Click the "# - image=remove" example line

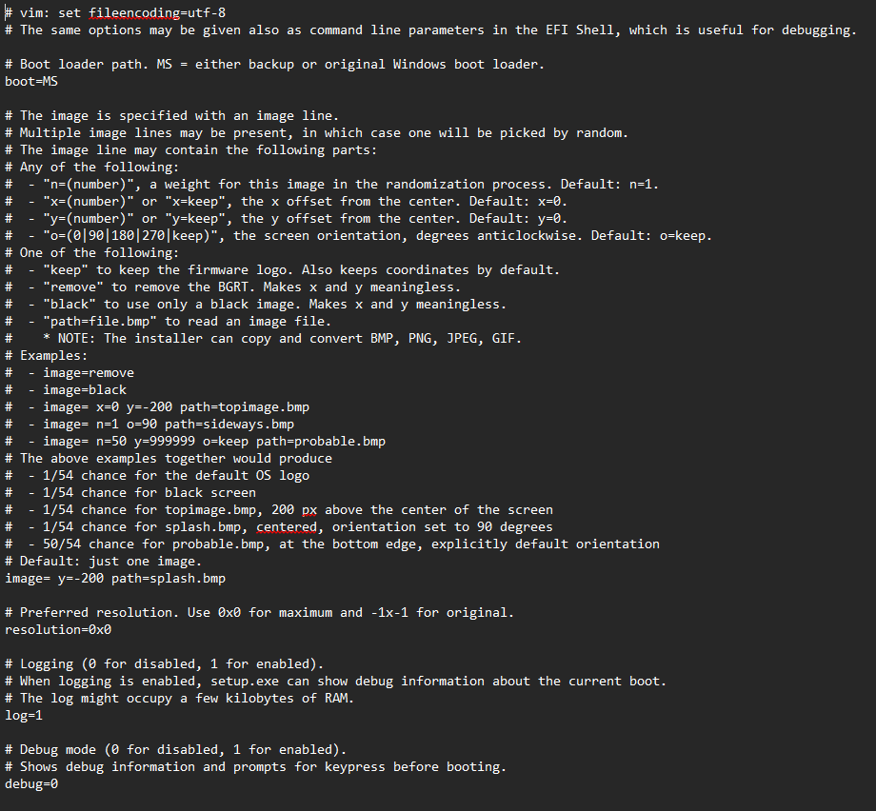tap(89, 372)
